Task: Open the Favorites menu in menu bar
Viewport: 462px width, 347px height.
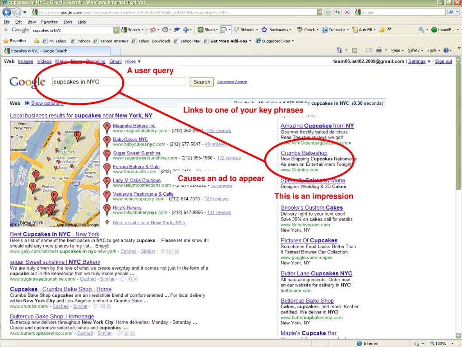Action: (x=49, y=22)
